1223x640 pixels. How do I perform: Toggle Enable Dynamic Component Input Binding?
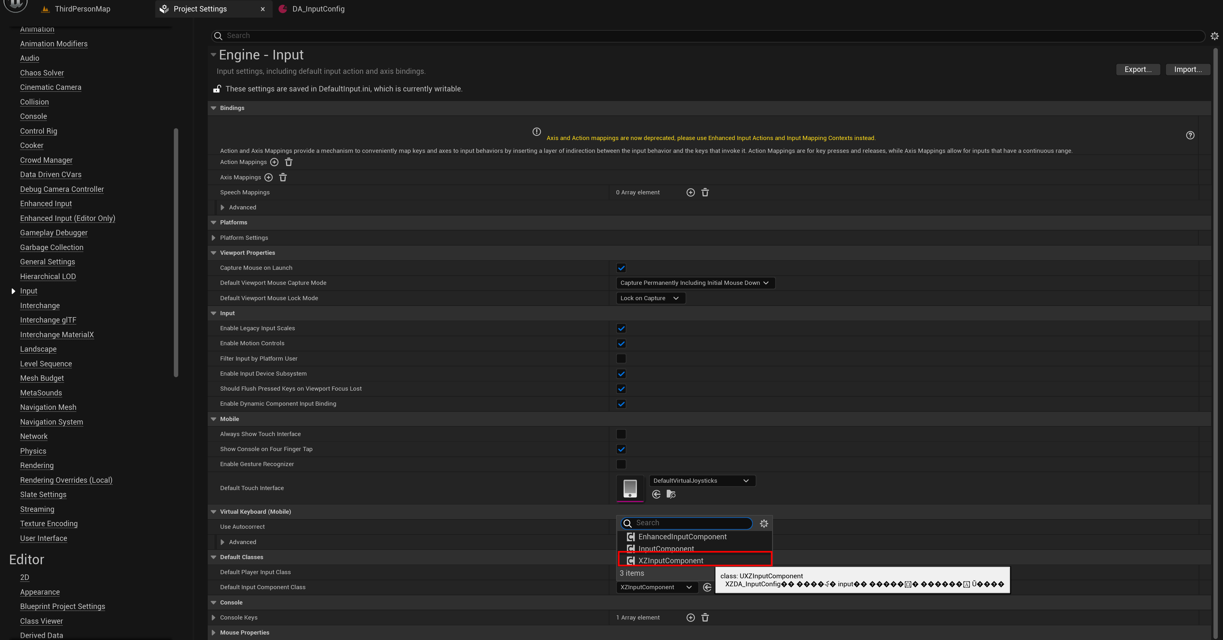(x=621, y=404)
